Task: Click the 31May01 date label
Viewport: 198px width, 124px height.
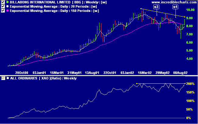Action: tap(75, 73)
